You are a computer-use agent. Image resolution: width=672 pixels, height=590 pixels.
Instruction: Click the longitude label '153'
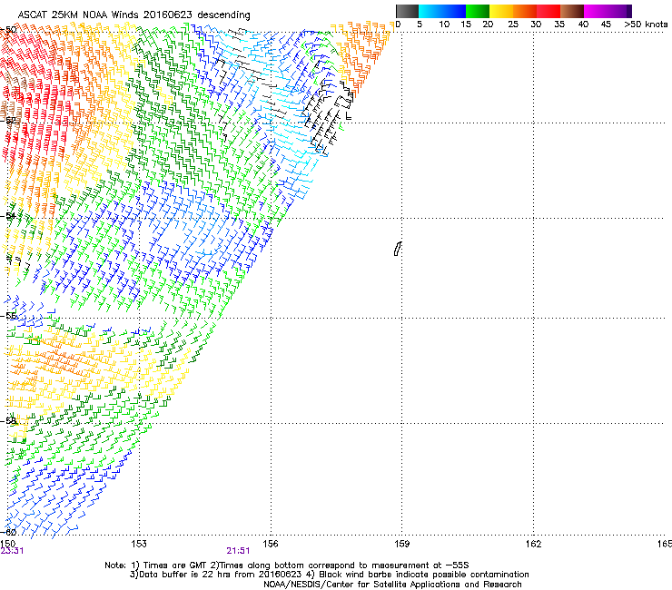coord(139,544)
